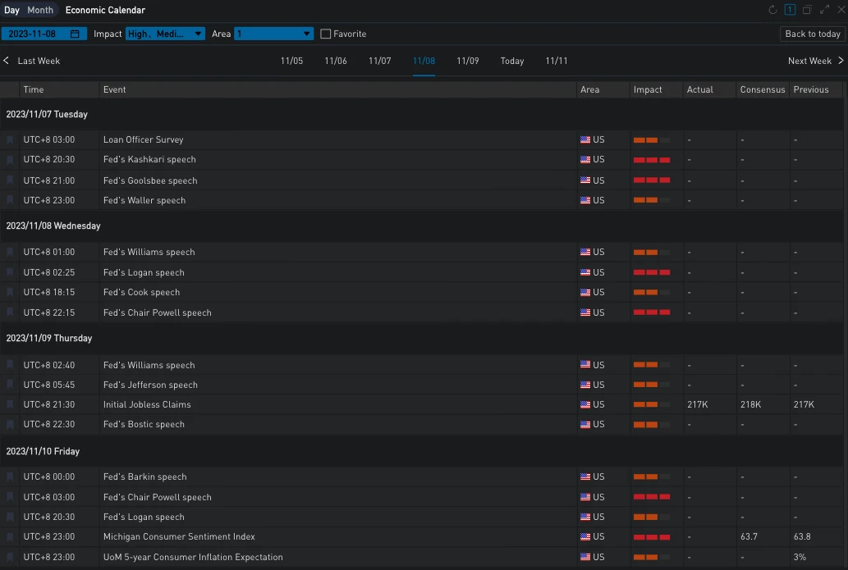Switch to Day view
This screenshot has width=848, height=570.
pyautogui.click(x=11, y=10)
